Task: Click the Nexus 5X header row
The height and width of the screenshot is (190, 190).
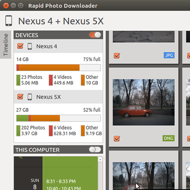Action: tap(58, 97)
